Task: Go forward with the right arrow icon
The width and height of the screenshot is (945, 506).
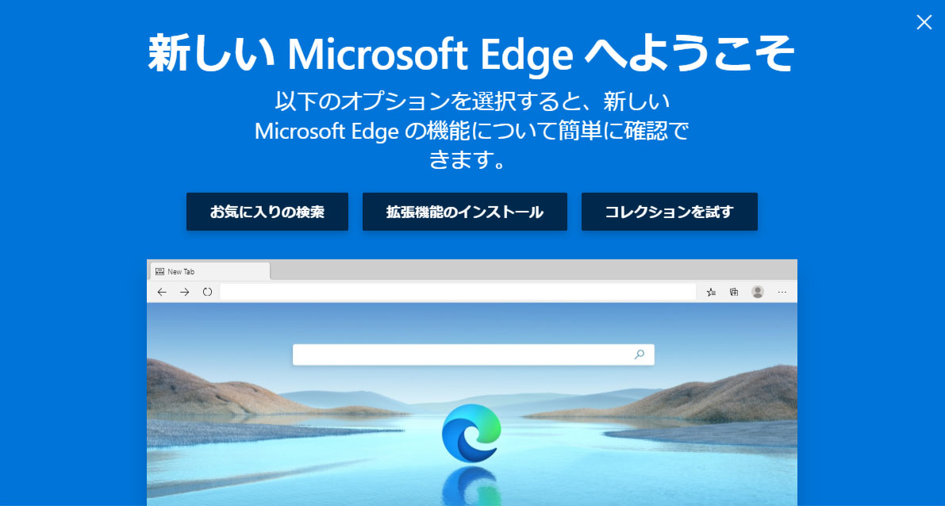Action: tap(184, 292)
